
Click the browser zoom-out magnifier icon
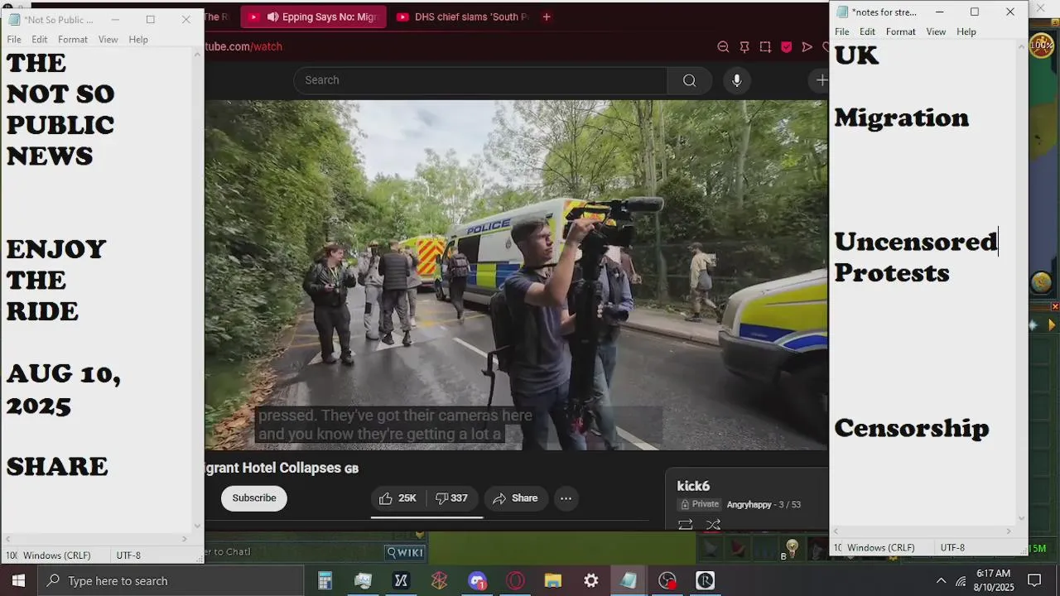pos(723,47)
